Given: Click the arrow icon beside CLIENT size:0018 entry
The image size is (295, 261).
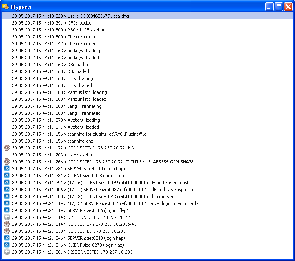Looking at the screenshot, I should click(6, 176).
